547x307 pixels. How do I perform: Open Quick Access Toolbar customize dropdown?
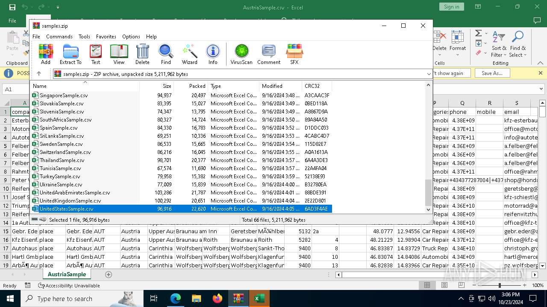58,7
